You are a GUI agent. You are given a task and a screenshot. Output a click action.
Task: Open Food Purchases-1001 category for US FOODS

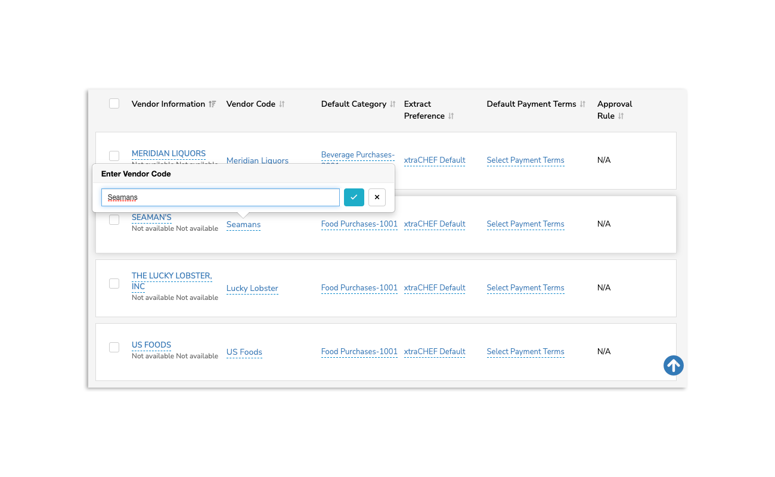coord(359,351)
